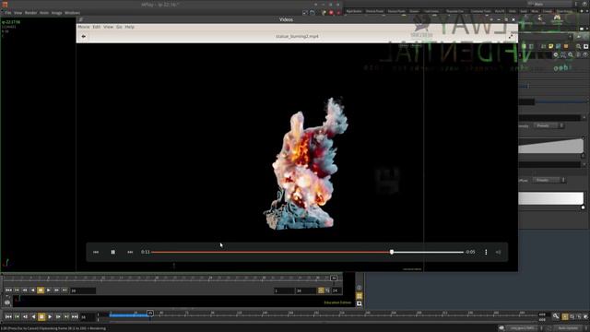Open MPlay Windows menu
590x332 pixels.
[72, 13]
